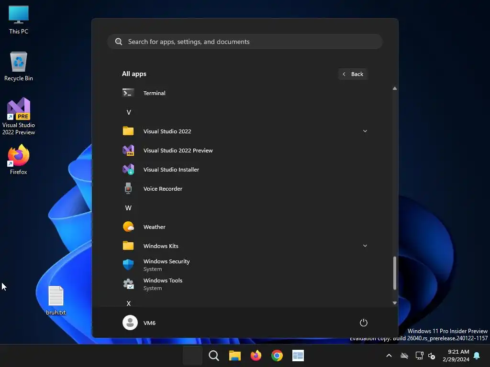
Task: Open the network status tray icon
Action: pyautogui.click(x=419, y=356)
